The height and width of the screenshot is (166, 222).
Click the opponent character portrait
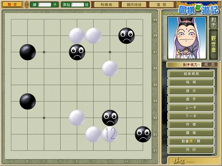(187, 38)
